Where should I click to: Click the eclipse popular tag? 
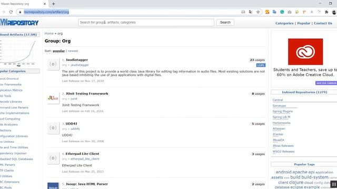296,187
